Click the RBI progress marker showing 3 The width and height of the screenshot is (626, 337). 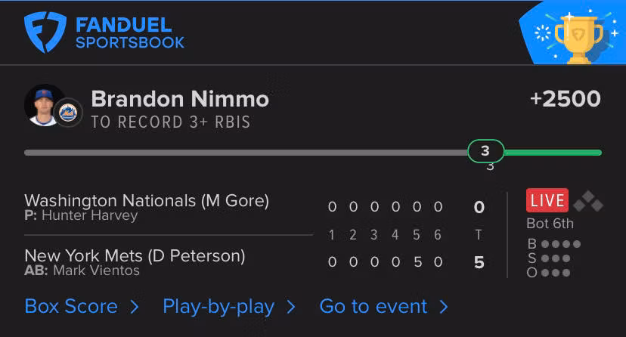[x=485, y=151]
